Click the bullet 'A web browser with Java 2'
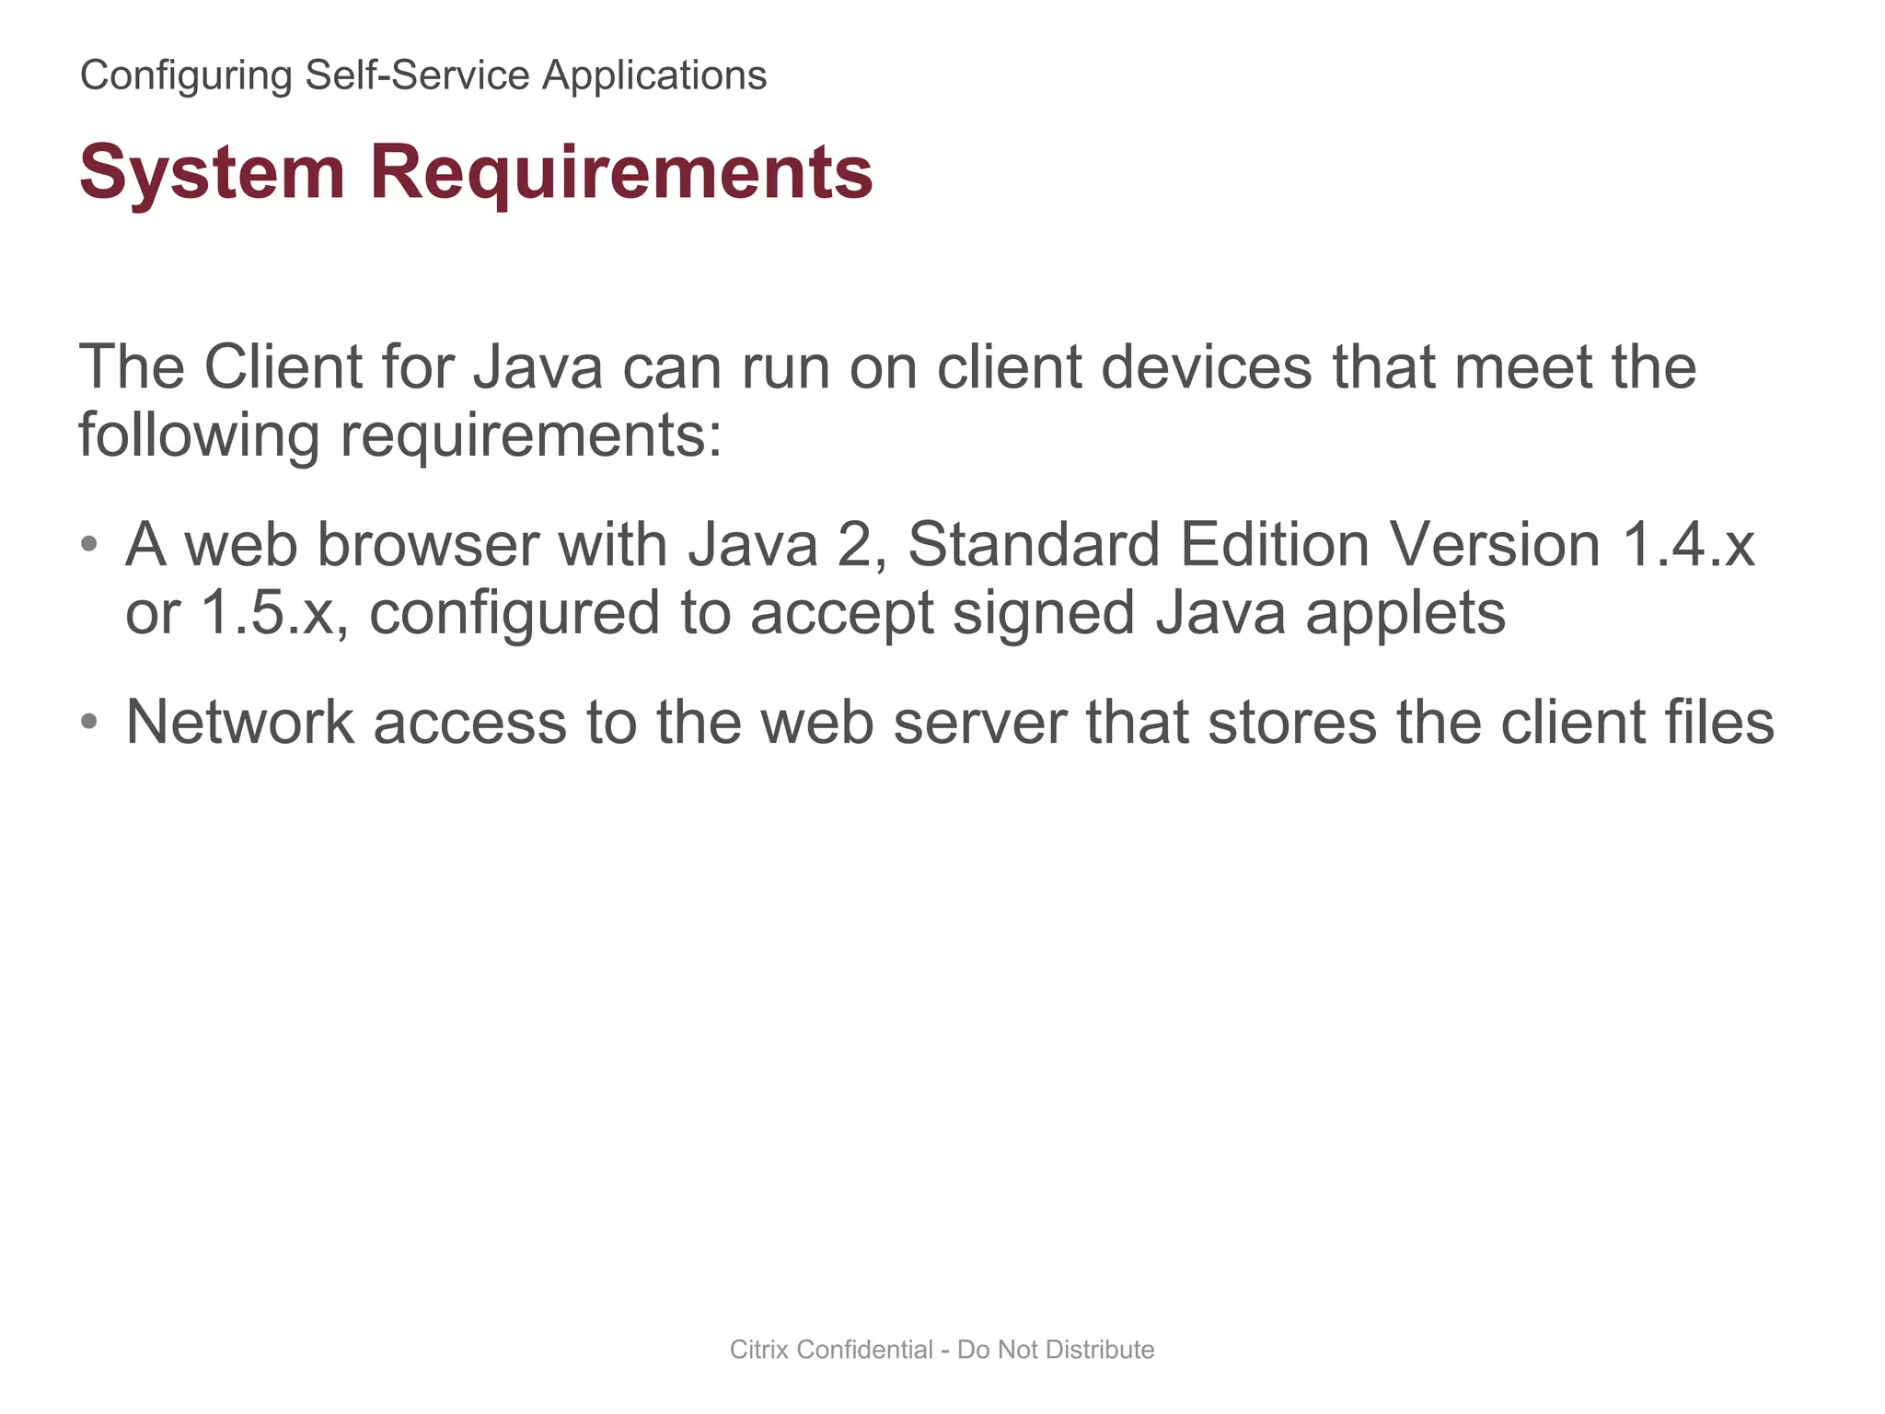The width and height of the screenshot is (1885, 1414). pos(940,578)
